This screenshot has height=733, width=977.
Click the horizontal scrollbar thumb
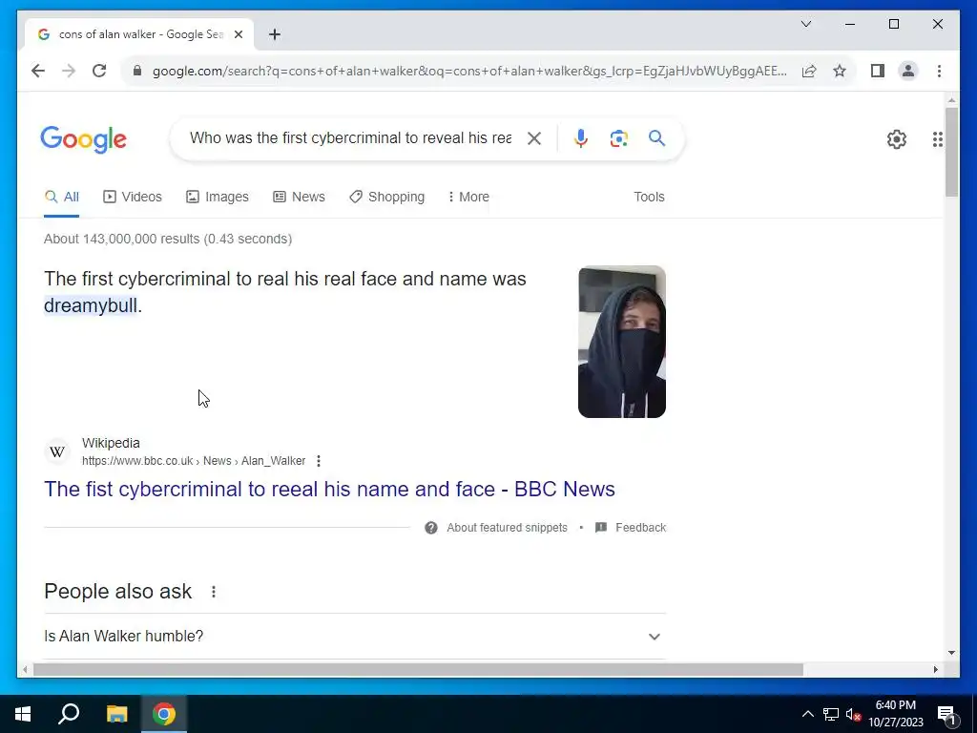click(418, 670)
